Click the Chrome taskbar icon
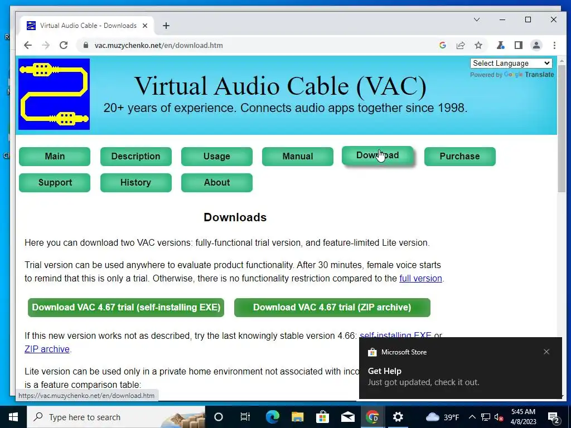Image resolution: width=571 pixels, height=428 pixels. pyautogui.click(x=372, y=417)
